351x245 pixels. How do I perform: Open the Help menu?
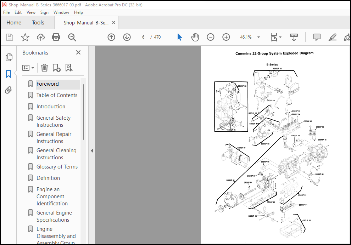click(78, 12)
